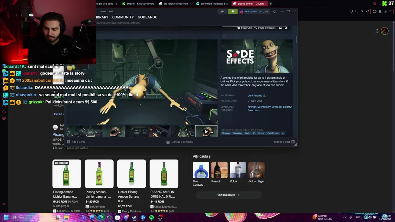Screen dimensions: 395x222
Task: Click Add a Game plus icon
Action: 69,142
